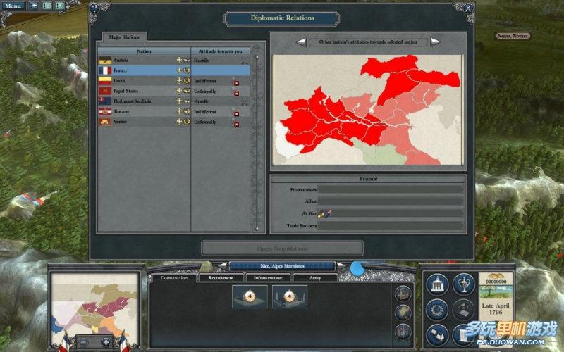
Task: Click Austria's religion cross icon
Action: pyautogui.click(x=179, y=60)
